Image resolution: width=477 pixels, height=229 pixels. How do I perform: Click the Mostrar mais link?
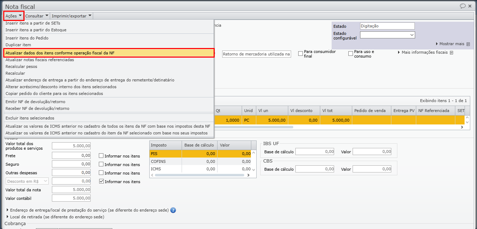click(451, 44)
